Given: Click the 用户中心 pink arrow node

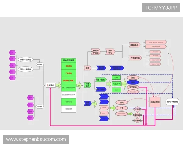Looking at the screenshot, I should (x=110, y=51).
